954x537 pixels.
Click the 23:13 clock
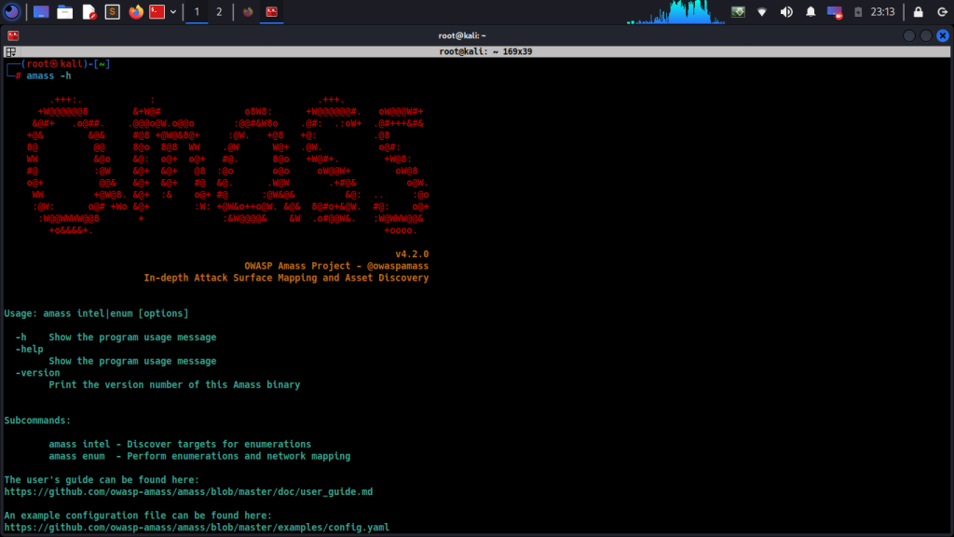(x=882, y=11)
